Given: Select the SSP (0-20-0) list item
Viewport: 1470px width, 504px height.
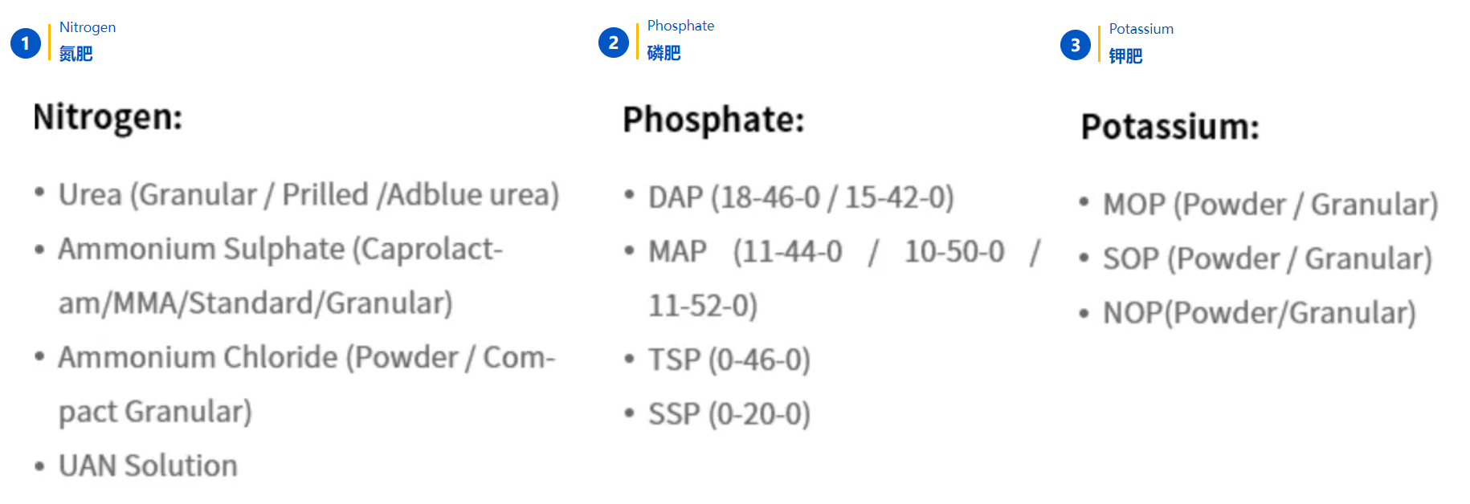Looking at the screenshot, I should point(729,414).
